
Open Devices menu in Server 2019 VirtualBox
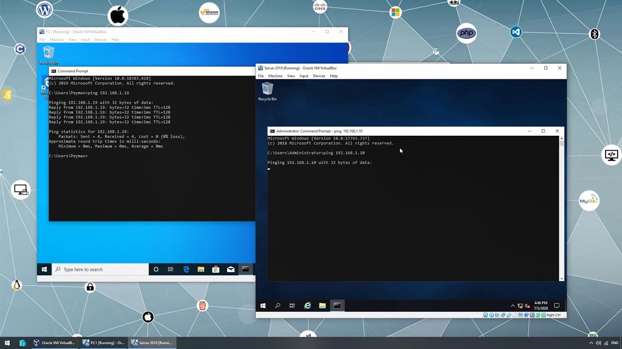(319, 76)
